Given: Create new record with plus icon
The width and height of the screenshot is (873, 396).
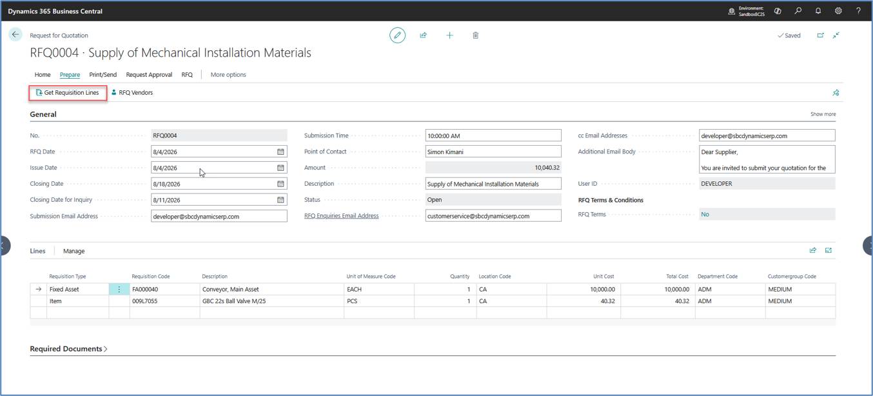Looking at the screenshot, I should coord(449,35).
